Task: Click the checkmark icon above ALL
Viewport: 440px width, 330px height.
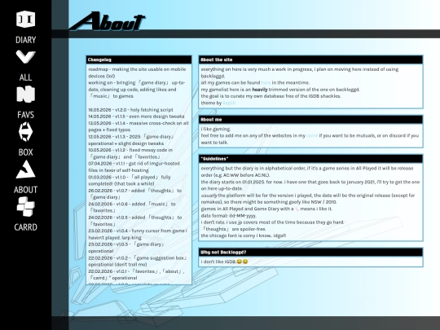Action: (x=25, y=57)
